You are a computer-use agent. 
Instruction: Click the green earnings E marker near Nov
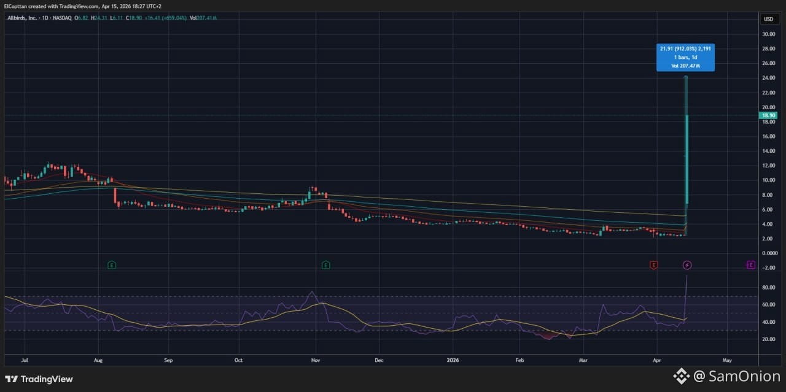pos(325,265)
